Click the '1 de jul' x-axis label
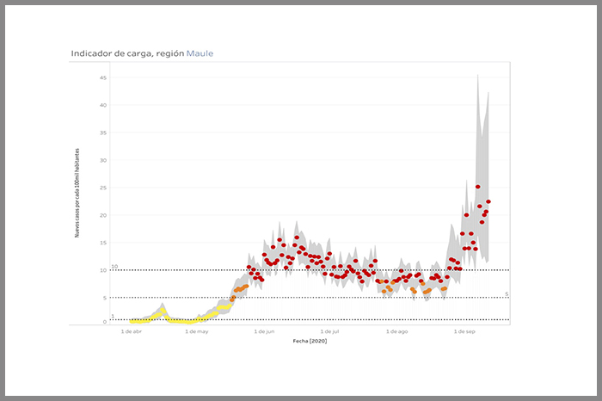The width and height of the screenshot is (602, 401). (329, 330)
